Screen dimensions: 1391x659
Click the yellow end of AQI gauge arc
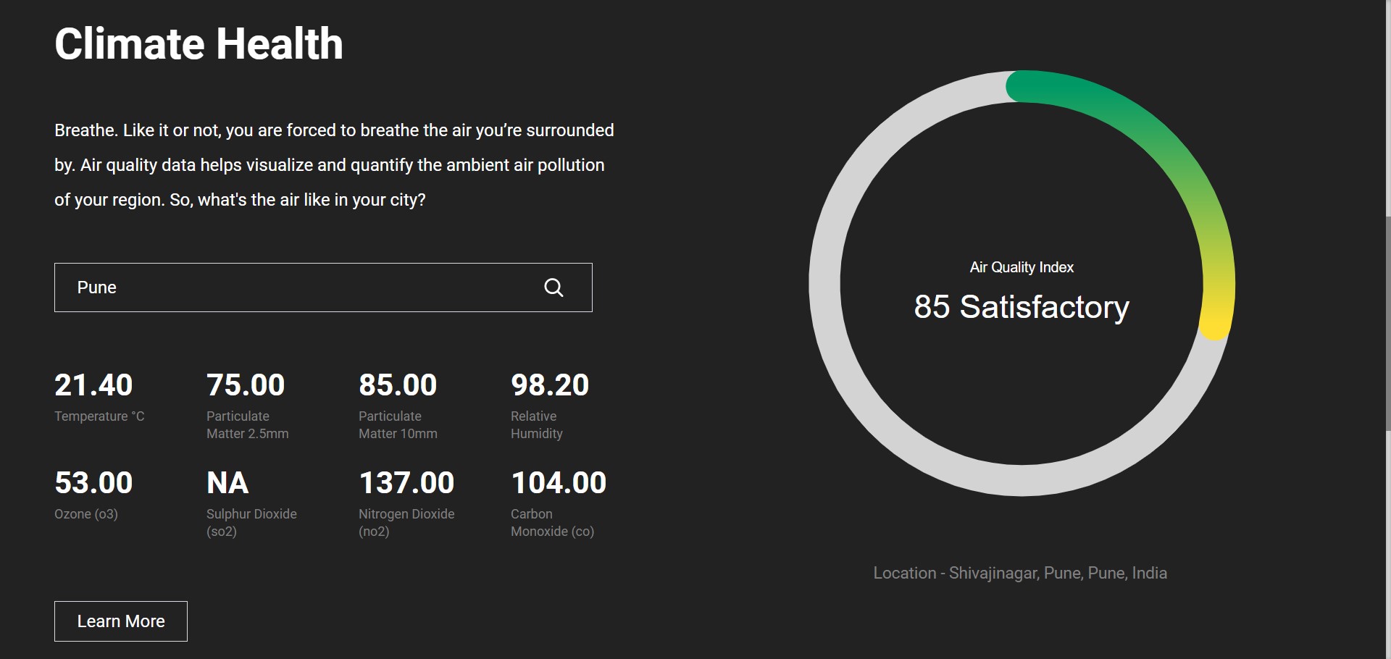pyautogui.click(x=1216, y=319)
